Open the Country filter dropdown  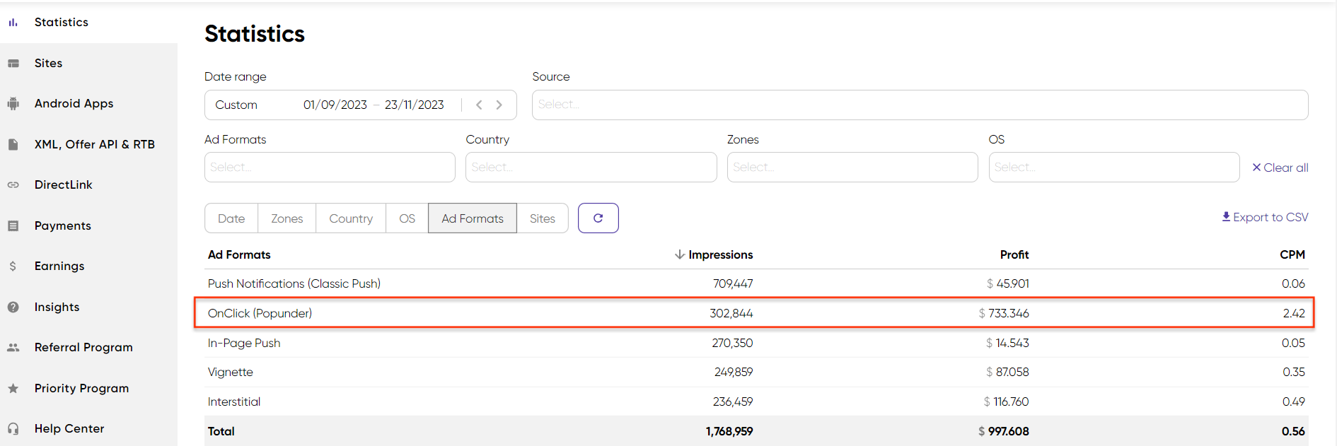click(x=591, y=168)
